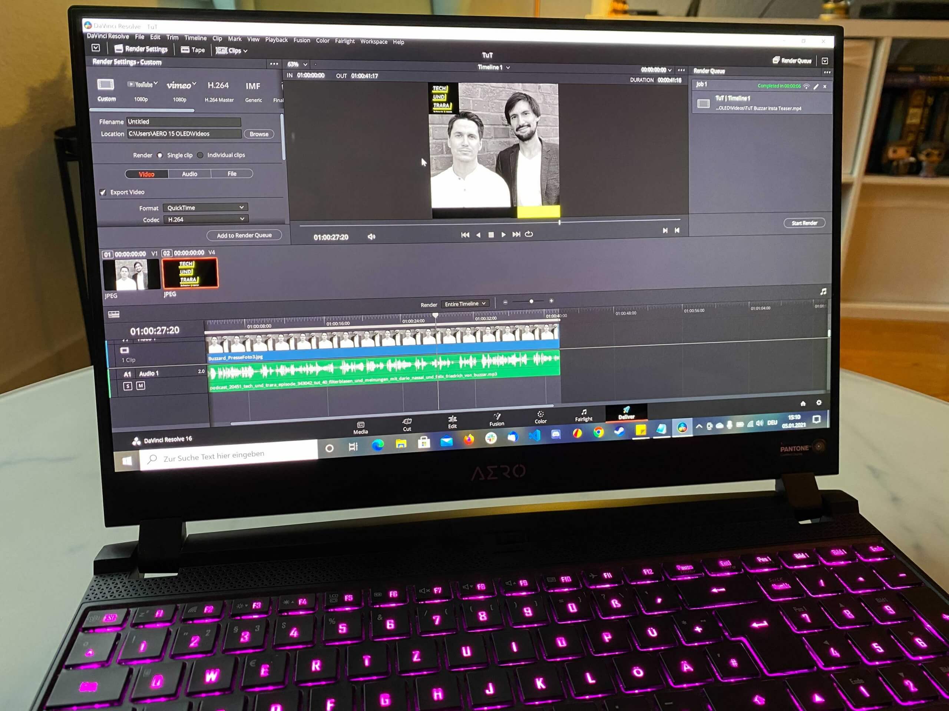Click the Add to Render Queue button
The image size is (949, 711).
(x=244, y=235)
